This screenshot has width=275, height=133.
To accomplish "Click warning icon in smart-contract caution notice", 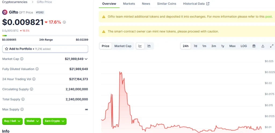I will coord(104,32).
